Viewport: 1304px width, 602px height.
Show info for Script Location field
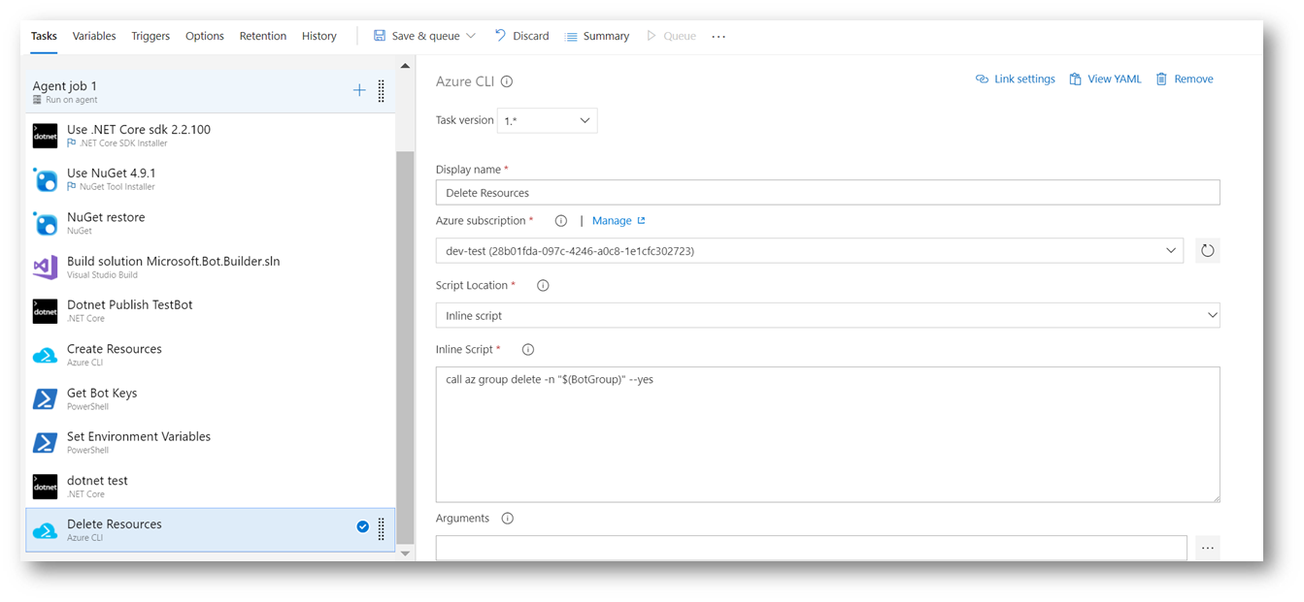tap(543, 286)
